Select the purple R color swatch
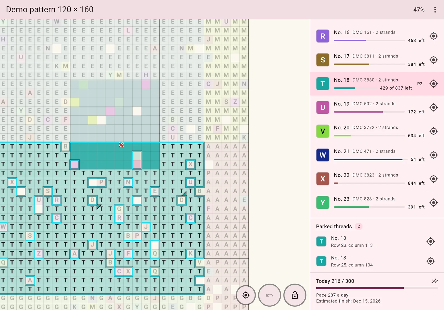This screenshot has height=310, width=444. pyautogui.click(x=323, y=36)
